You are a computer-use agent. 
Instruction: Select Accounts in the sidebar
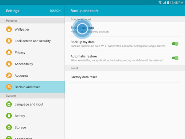point(32,75)
